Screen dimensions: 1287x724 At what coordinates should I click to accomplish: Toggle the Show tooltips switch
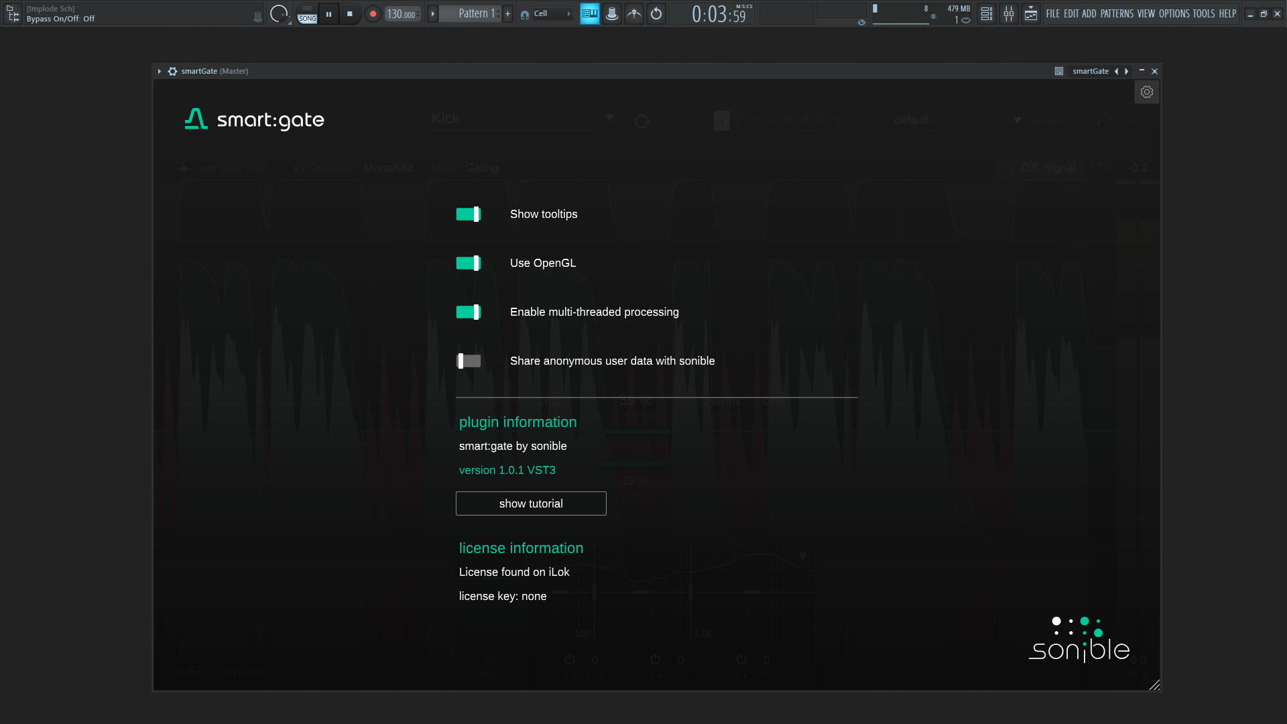point(469,215)
